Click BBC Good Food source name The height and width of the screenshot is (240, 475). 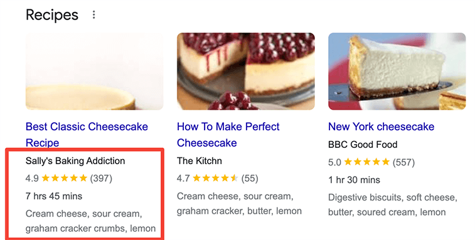pos(363,144)
